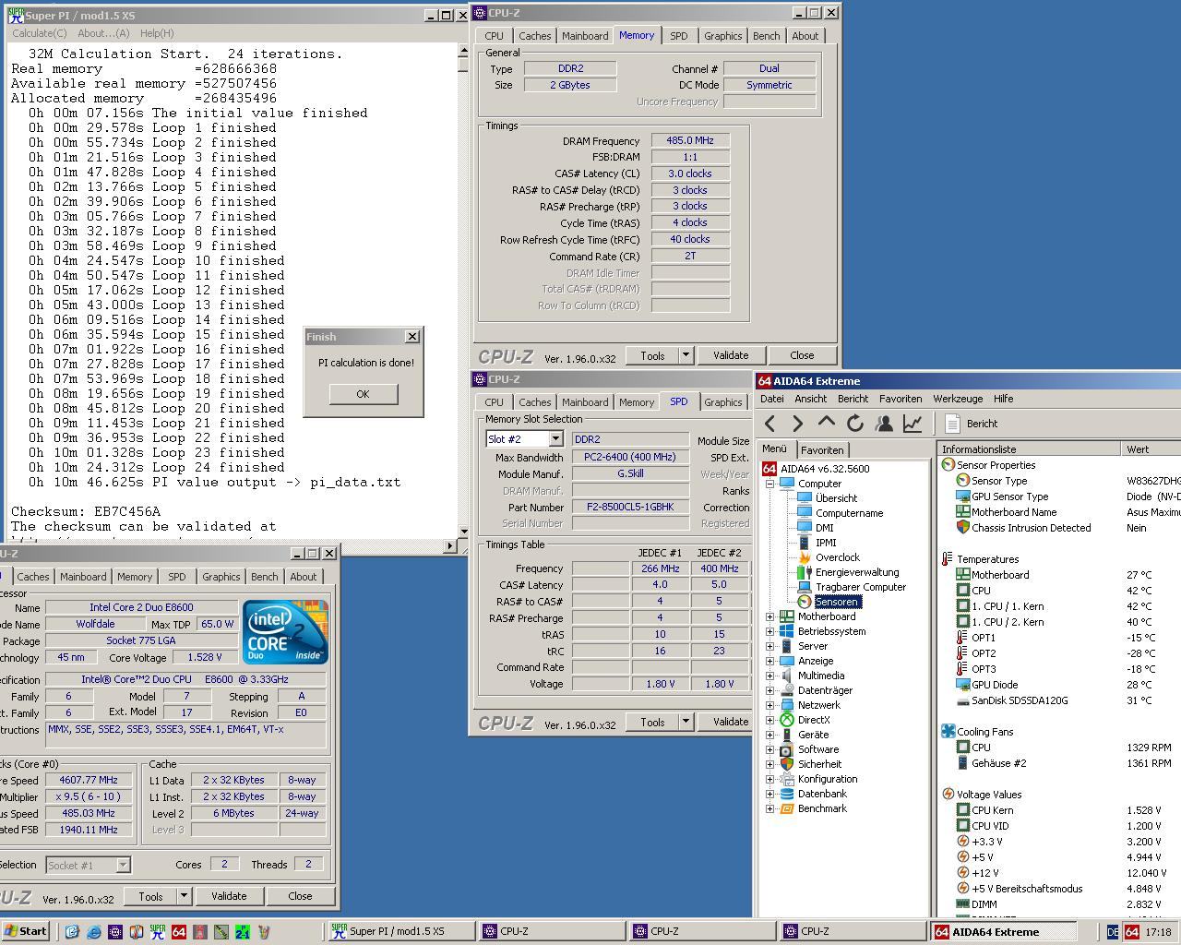The width and height of the screenshot is (1181, 945).
Task: Switch to Super PI taskbar button
Action: tap(402, 932)
